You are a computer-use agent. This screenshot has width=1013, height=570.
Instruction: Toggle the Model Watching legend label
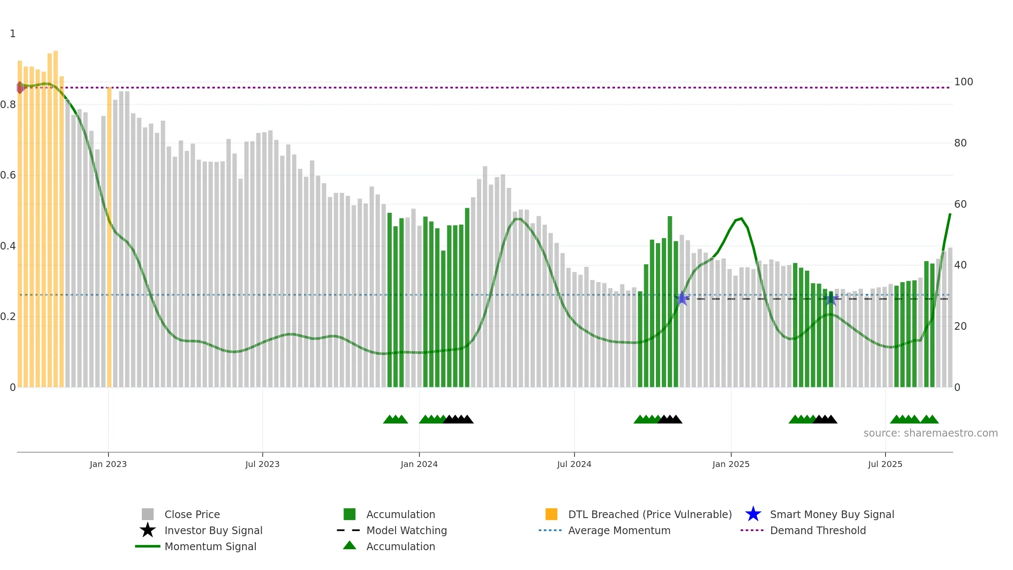(406, 530)
